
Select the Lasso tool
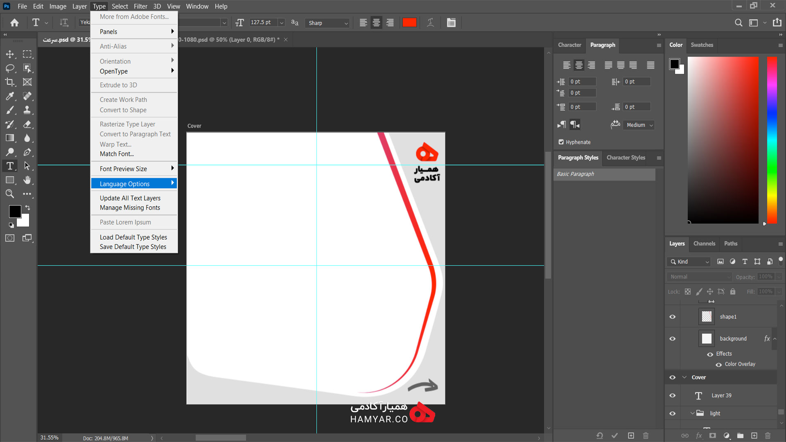[x=10, y=68]
